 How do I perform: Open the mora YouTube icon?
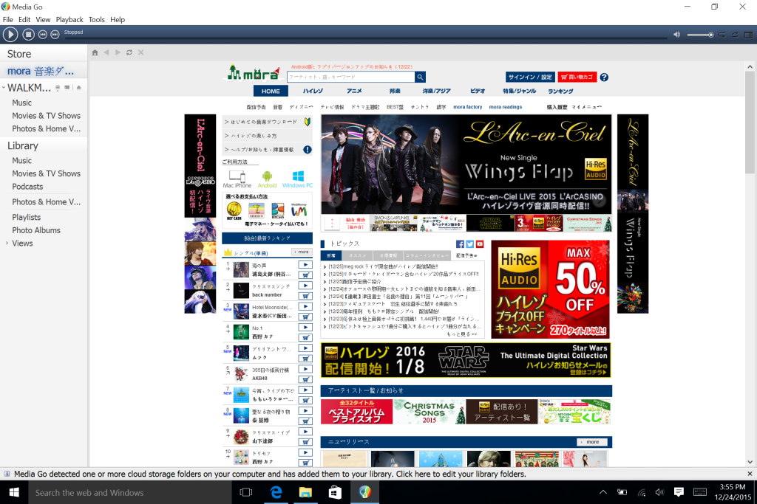[480, 244]
